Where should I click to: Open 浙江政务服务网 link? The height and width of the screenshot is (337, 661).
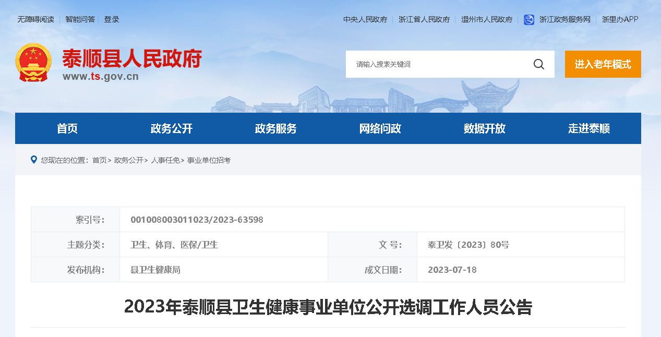click(x=565, y=19)
